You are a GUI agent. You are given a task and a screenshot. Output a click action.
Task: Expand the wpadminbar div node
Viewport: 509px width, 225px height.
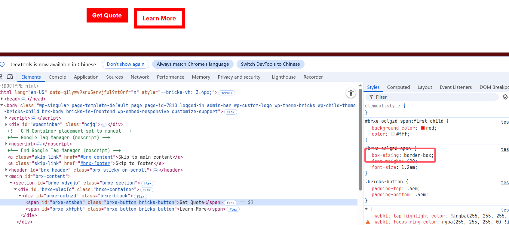pyautogui.click(x=6, y=124)
